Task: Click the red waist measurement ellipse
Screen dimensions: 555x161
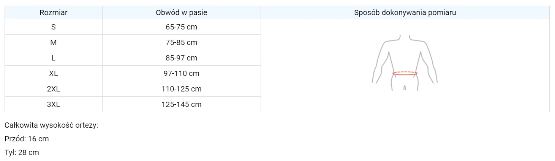Action: pos(405,73)
